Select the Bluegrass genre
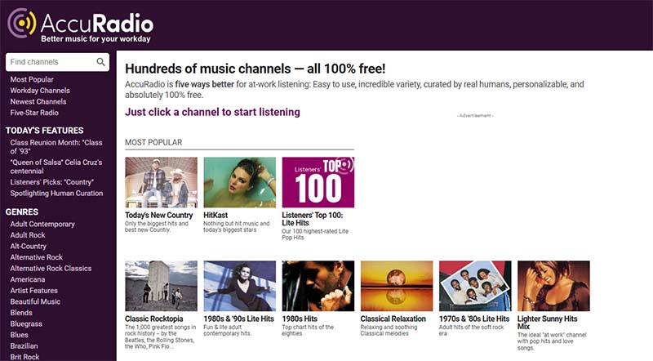The image size is (653, 361). [x=27, y=324]
